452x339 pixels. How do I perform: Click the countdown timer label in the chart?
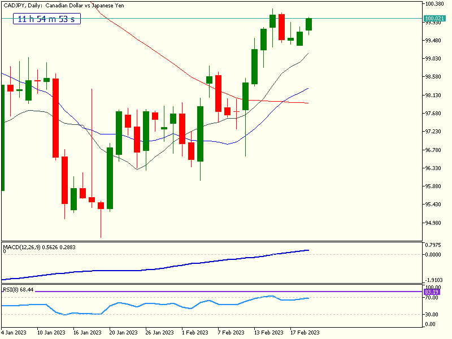pos(47,19)
